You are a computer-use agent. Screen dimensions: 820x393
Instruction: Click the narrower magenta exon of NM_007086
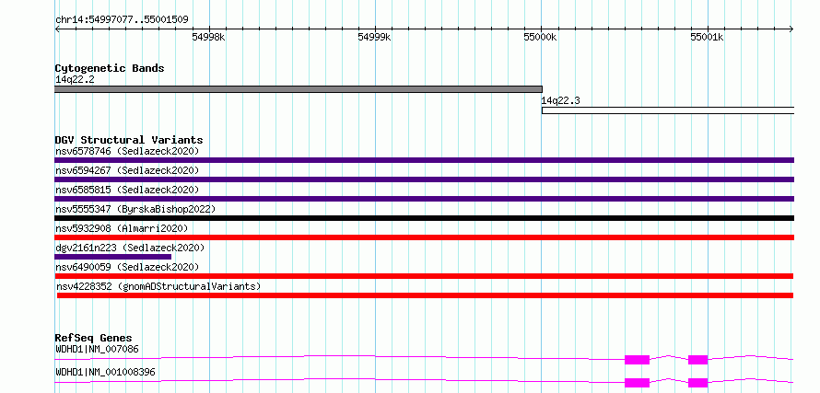(x=697, y=360)
